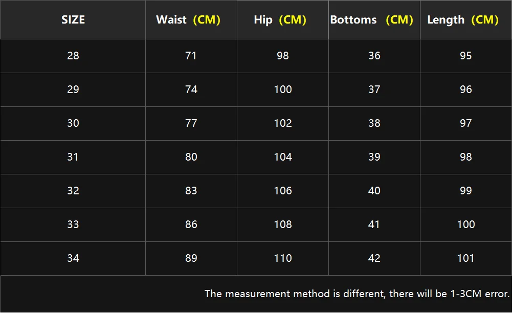Click hip measurement 104
This screenshot has width=512, height=313.
click(283, 157)
